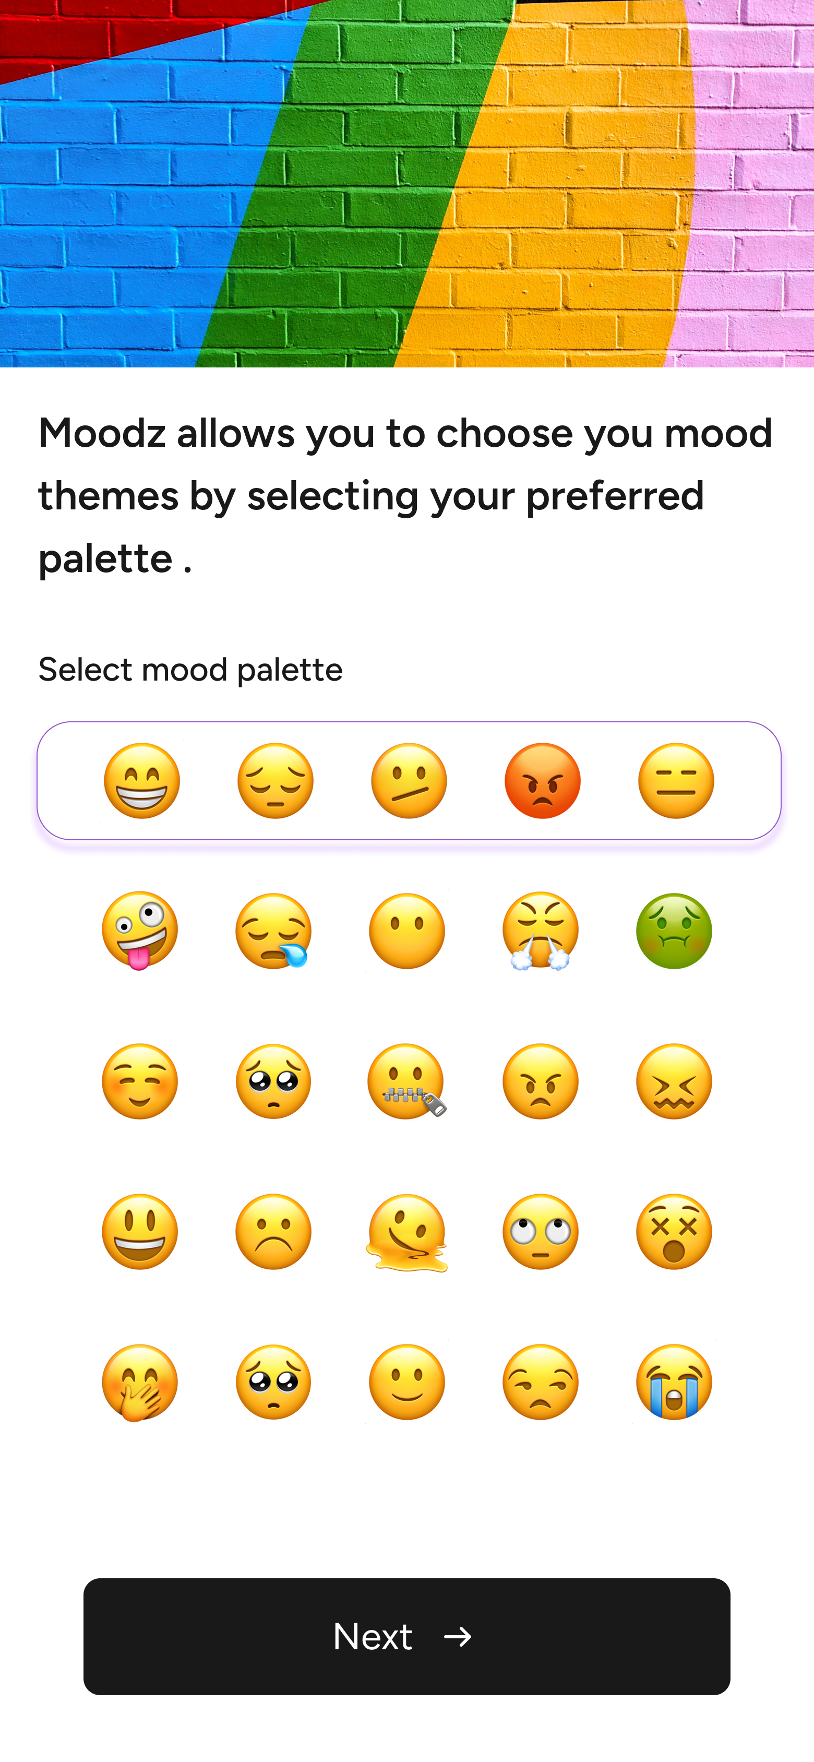Select the steaming angry face emoji
The image size is (814, 1762).
(541, 930)
